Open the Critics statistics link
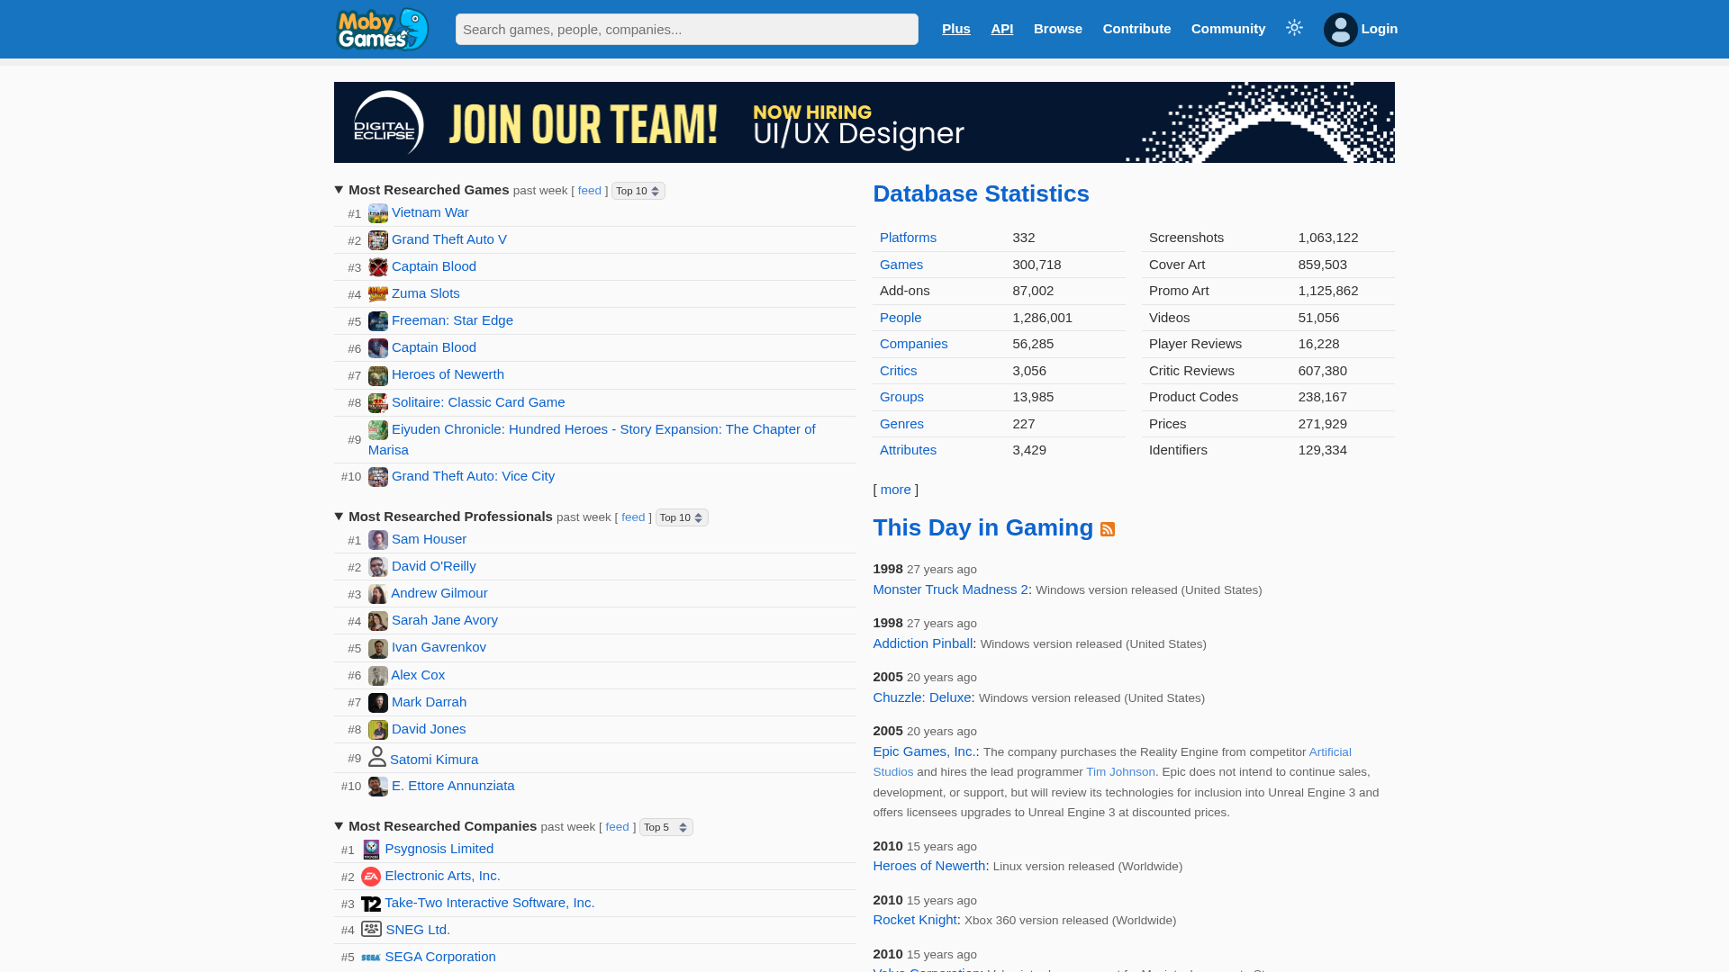The height and width of the screenshot is (972, 1729). tap(898, 371)
